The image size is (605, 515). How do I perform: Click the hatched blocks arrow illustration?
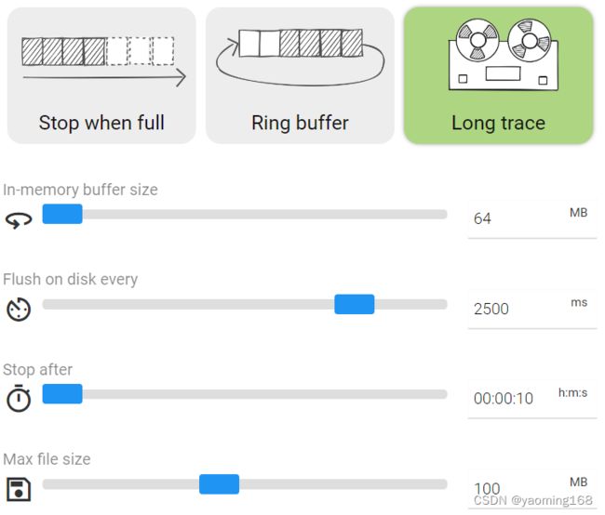[103, 61]
